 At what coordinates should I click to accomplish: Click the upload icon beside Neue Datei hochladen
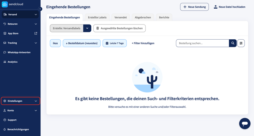[x=216, y=7]
